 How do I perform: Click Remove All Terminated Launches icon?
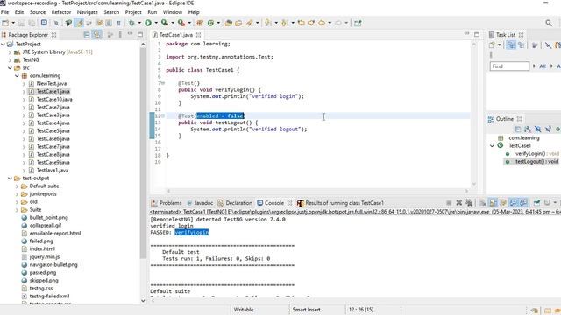(469, 202)
